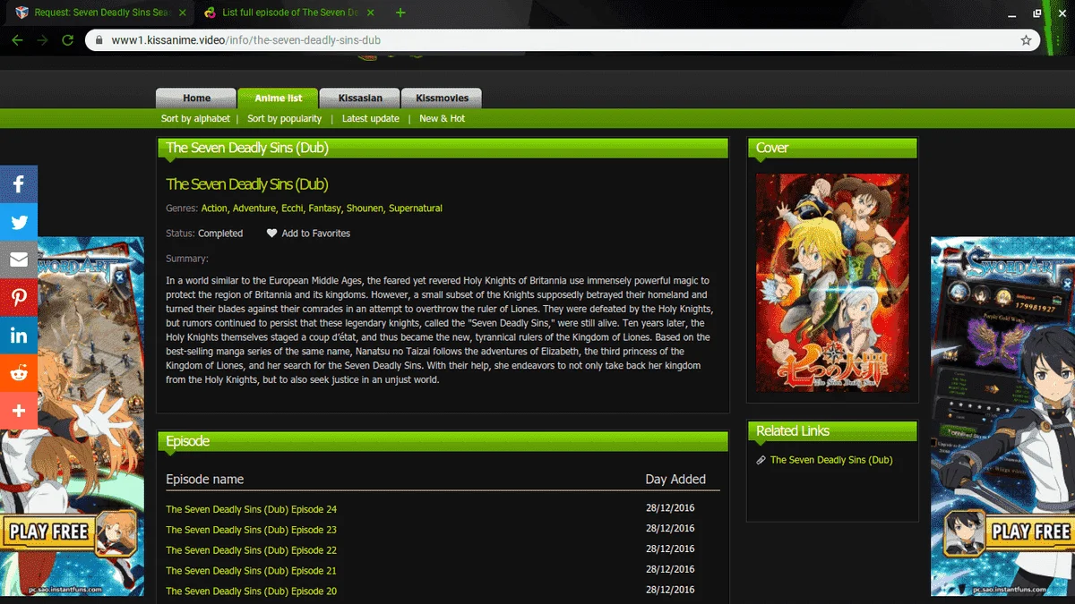
Task: Open the Anime list tab
Action: tap(278, 98)
